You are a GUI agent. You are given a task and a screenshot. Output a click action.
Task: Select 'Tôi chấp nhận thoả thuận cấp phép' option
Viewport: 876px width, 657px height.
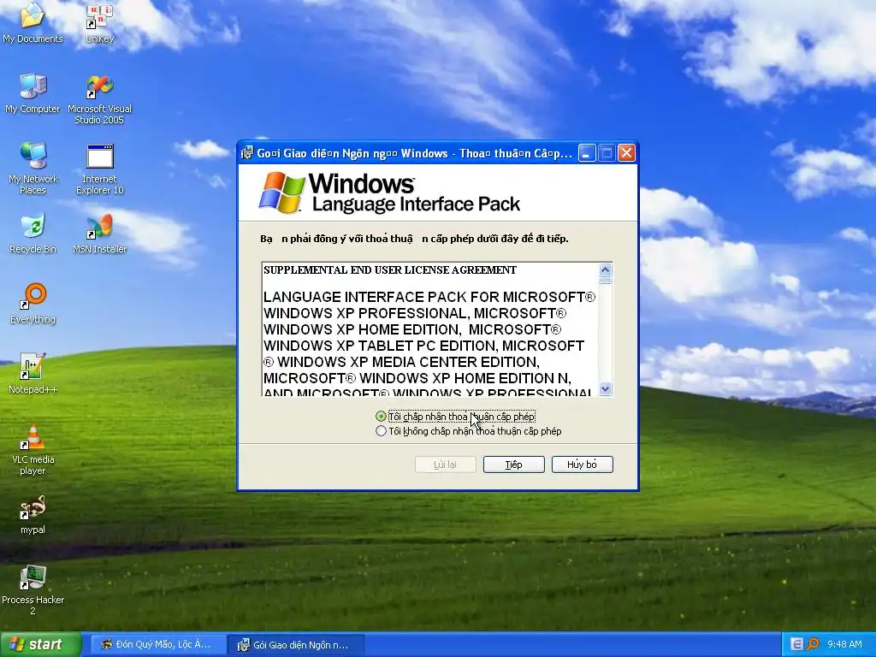(456, 417)
